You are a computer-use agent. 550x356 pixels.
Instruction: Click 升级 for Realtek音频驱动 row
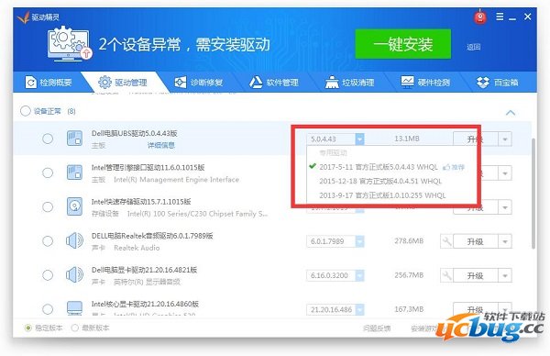coord(475,241)
